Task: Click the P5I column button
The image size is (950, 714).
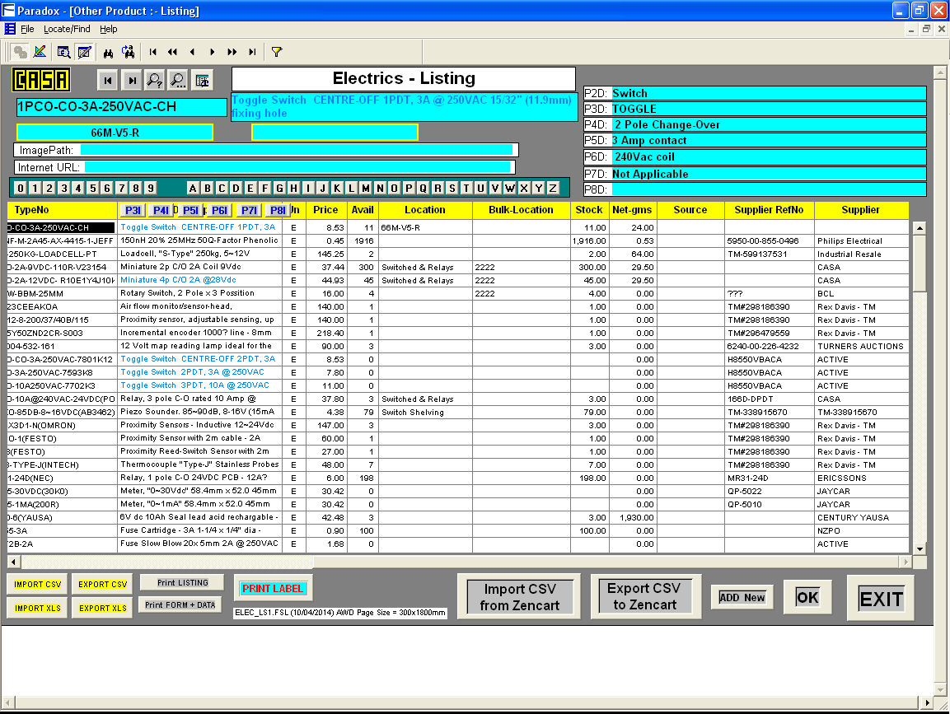Action: pos(190,210)
